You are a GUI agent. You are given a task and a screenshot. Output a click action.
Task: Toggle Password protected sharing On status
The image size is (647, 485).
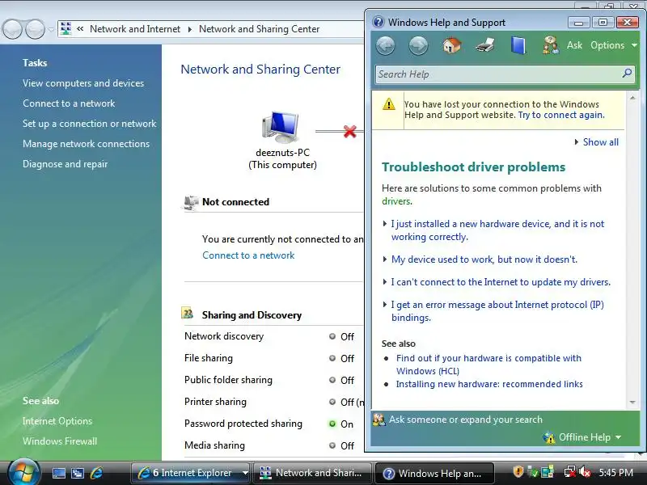pos(341,424)
